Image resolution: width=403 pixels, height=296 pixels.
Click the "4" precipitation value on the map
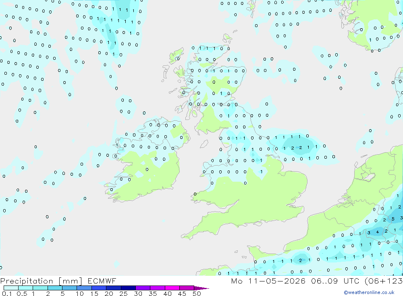[x=378, y=232]
